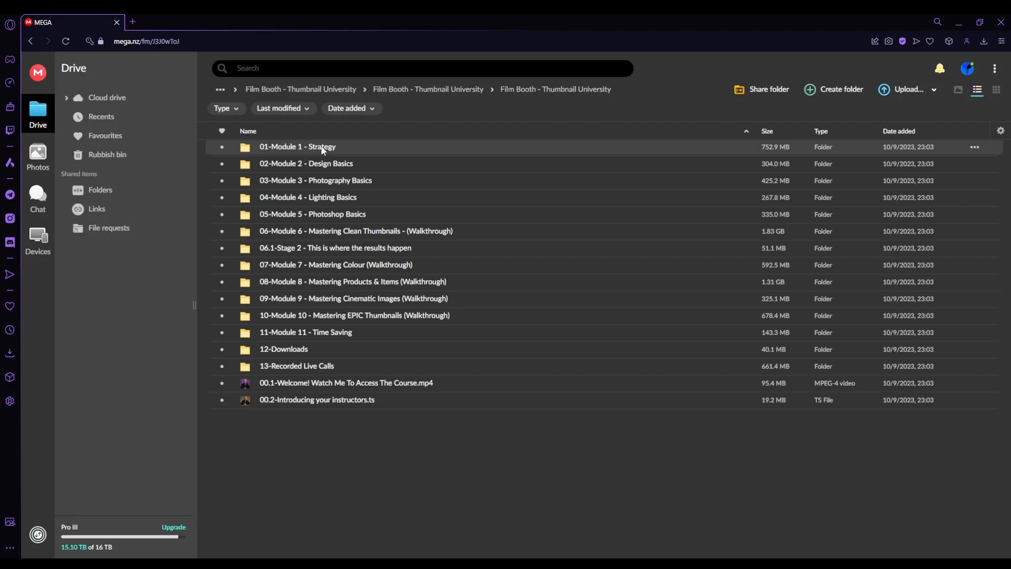
Task: Click the Share folder button
Action: pos(761,90)
